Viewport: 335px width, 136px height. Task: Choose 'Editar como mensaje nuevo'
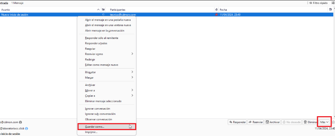107,65
